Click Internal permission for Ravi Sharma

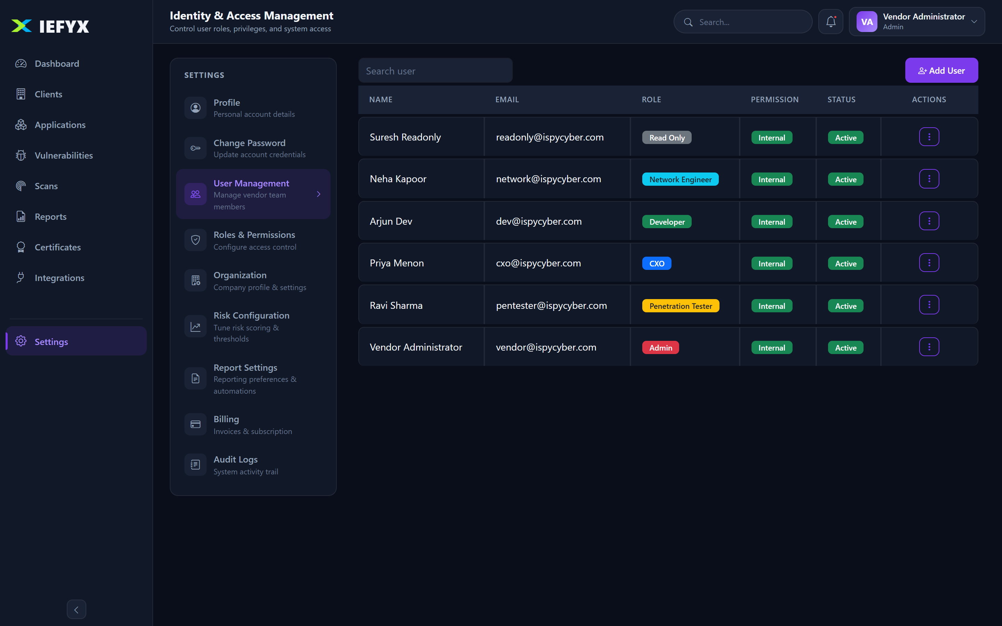(772, 306)
